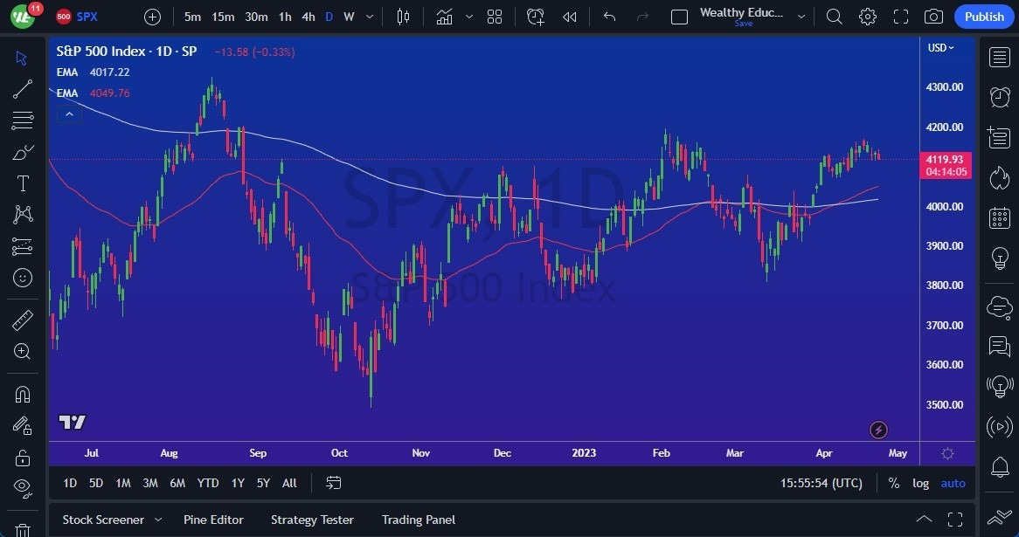Take a chart snapshot with the camera icon
Image resolution: width=1019 pixels, height=537 pixels.
(932, 16)
